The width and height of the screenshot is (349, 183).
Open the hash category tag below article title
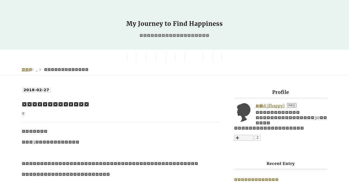tap(23, 114)
